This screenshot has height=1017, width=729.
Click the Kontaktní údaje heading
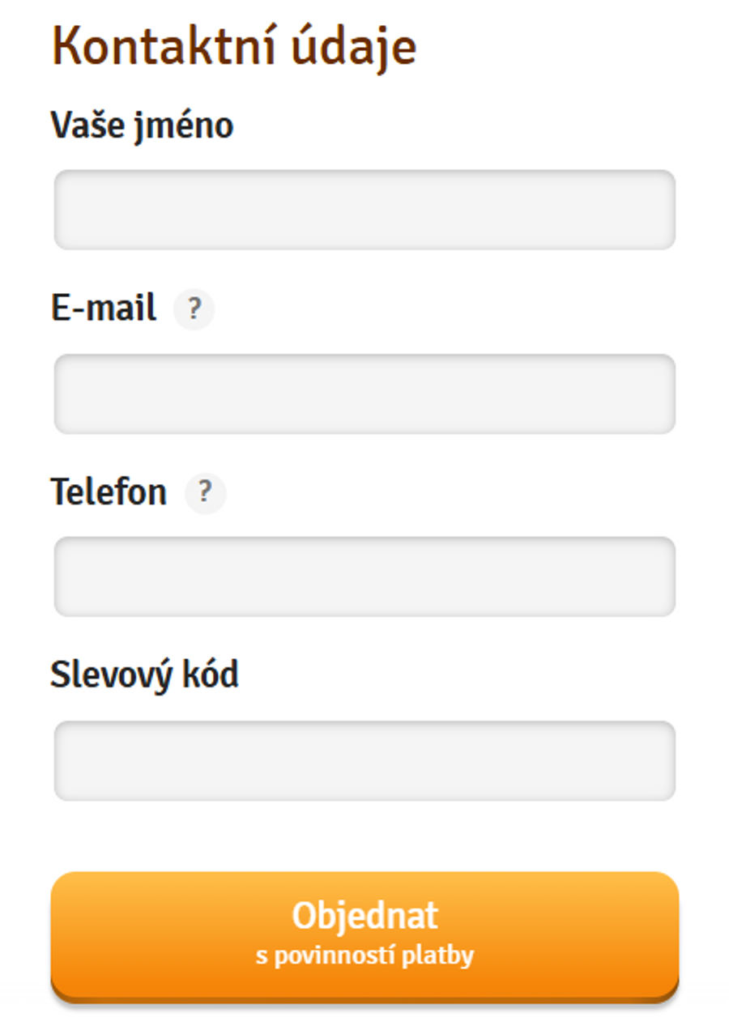pyautogui.click(x=234, y=48)
